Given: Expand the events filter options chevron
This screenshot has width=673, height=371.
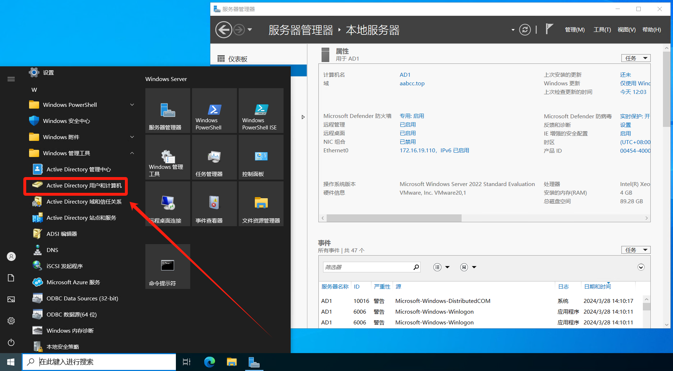Looking at the screenshot, I should (641, 267).
